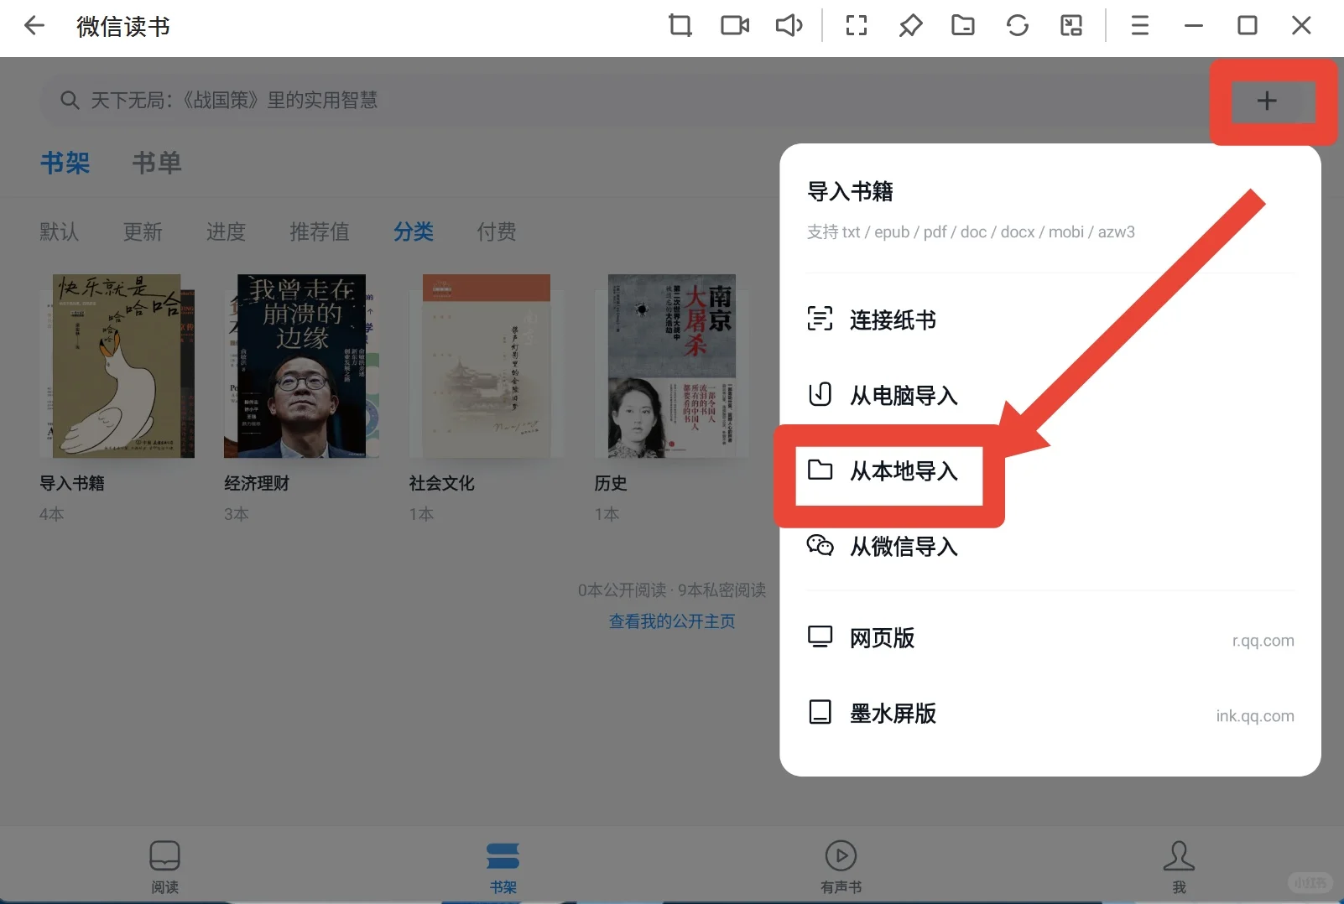Image resolution: width=1344 pixels, height=904 pixels.
Task: Sort bookshelf by 更新
Action: click(x=143, y=231)
